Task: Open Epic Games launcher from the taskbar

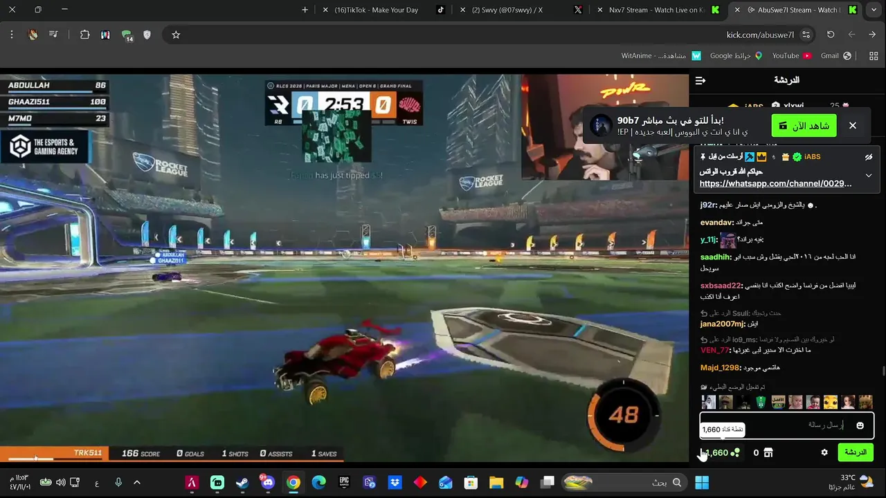Action: pyautogui.click(x=344, y=482)
